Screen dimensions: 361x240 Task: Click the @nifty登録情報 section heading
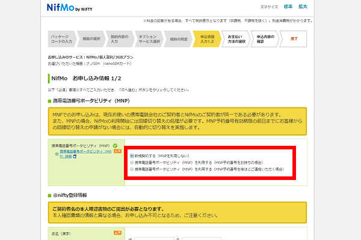click(x=70, y=196)
